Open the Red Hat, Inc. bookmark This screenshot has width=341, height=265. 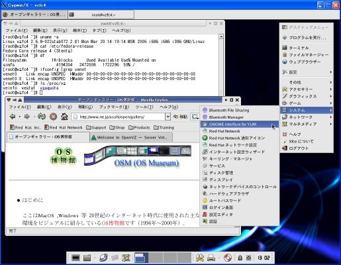pos(25,127)
